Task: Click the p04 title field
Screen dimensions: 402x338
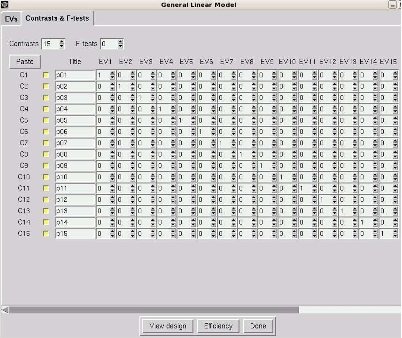Action: pyautogui.click(x=75, y=109)
